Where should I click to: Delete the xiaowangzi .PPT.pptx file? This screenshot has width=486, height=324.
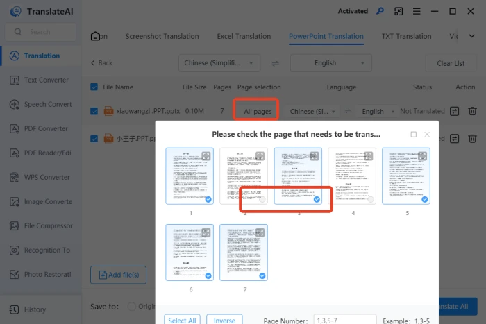tap(472, 111)
